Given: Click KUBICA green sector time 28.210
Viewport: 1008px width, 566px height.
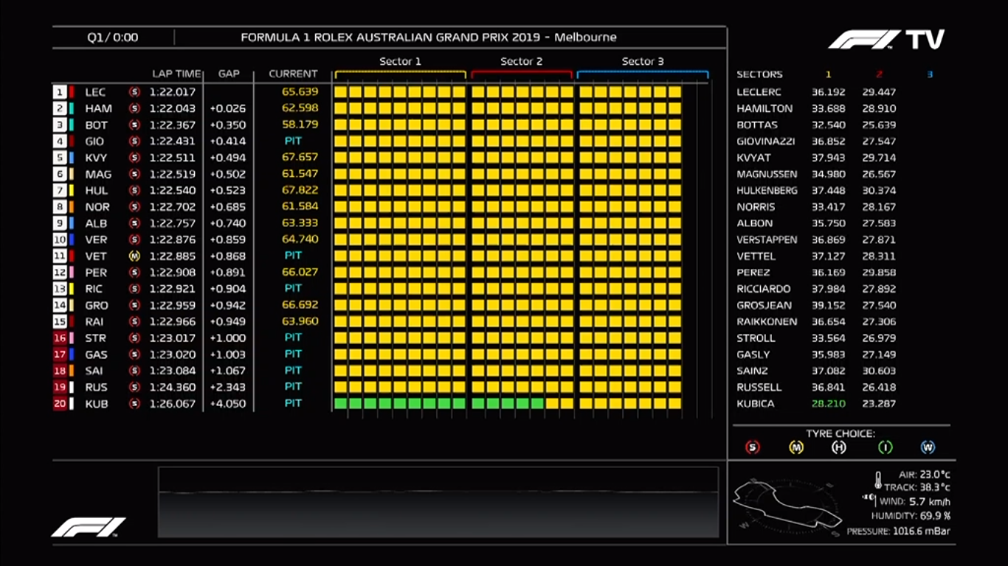Looking at the screenshot, I should [829, 404].
